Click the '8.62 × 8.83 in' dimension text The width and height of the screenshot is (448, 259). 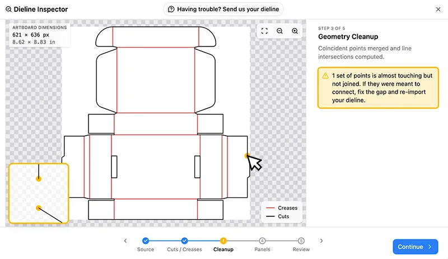click(34, 42)
